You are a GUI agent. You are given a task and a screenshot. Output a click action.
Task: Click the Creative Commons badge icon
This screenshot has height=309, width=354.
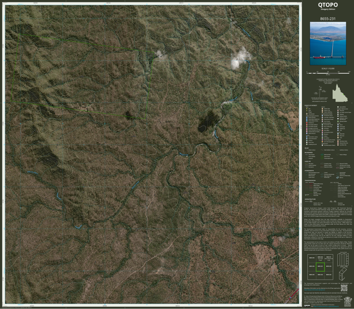[x=307, y=306]
